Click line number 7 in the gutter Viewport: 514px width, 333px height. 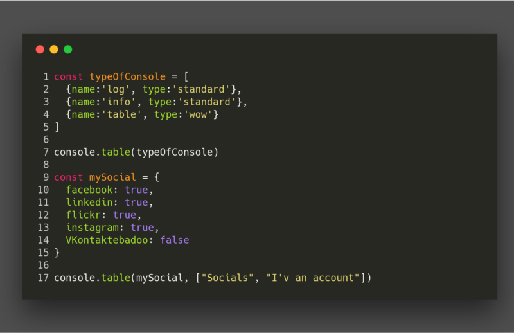[46, 152]
